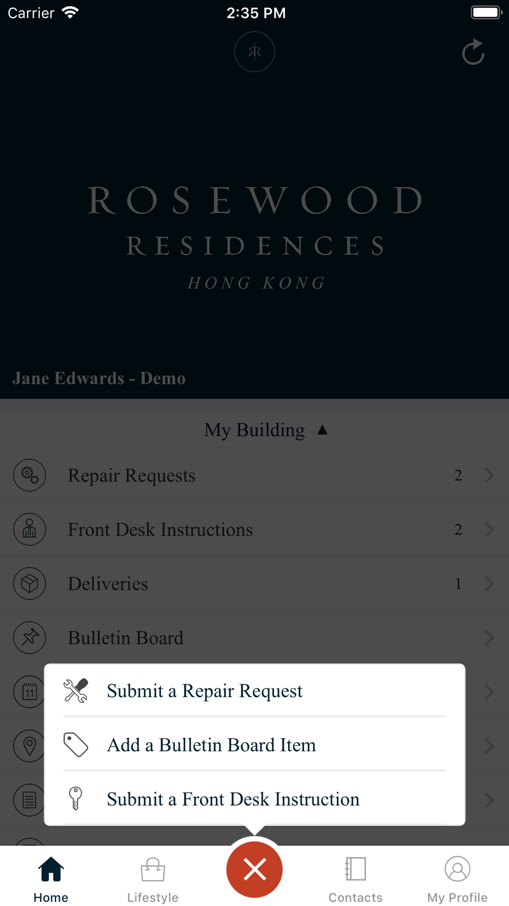The height and width of the screenshot is (906, 509).
Task: Close the popup with red X button
Action: (254, 869)
